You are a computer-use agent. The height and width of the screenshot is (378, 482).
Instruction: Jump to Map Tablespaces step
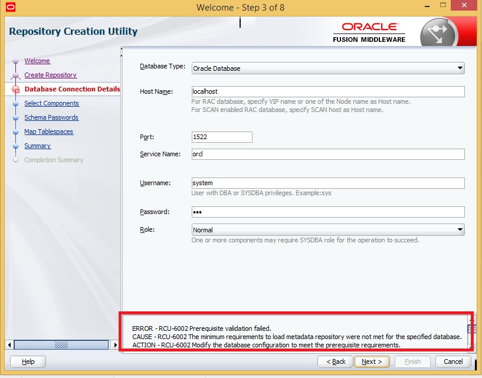click(x=48, y=132)
